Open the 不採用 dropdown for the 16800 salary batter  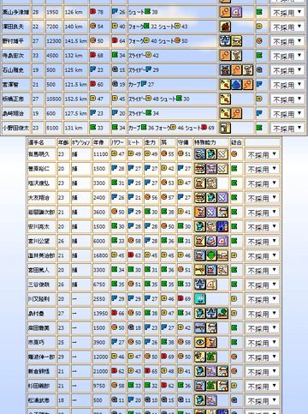[262, 256]
